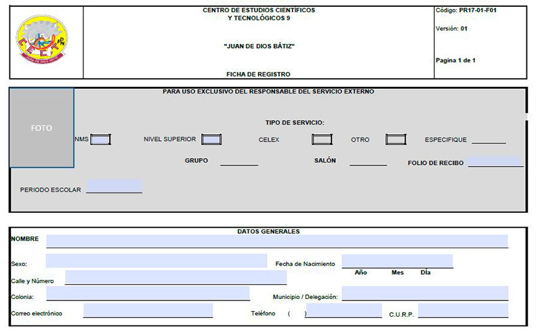542x335 pixels.
Task: Click the FOLIO DE RECIBO field
Action: (496, 161)
